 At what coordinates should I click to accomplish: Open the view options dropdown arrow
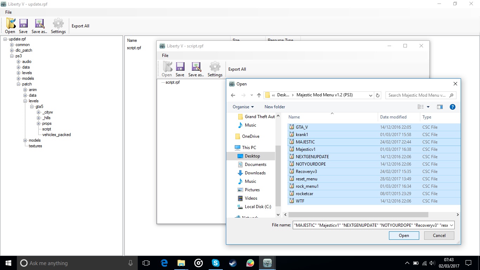point(428,107)
